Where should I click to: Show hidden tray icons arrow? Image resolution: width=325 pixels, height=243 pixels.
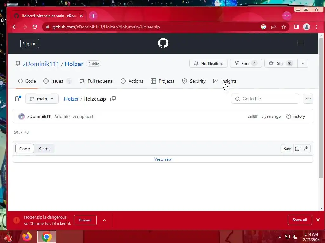point(280,237)
